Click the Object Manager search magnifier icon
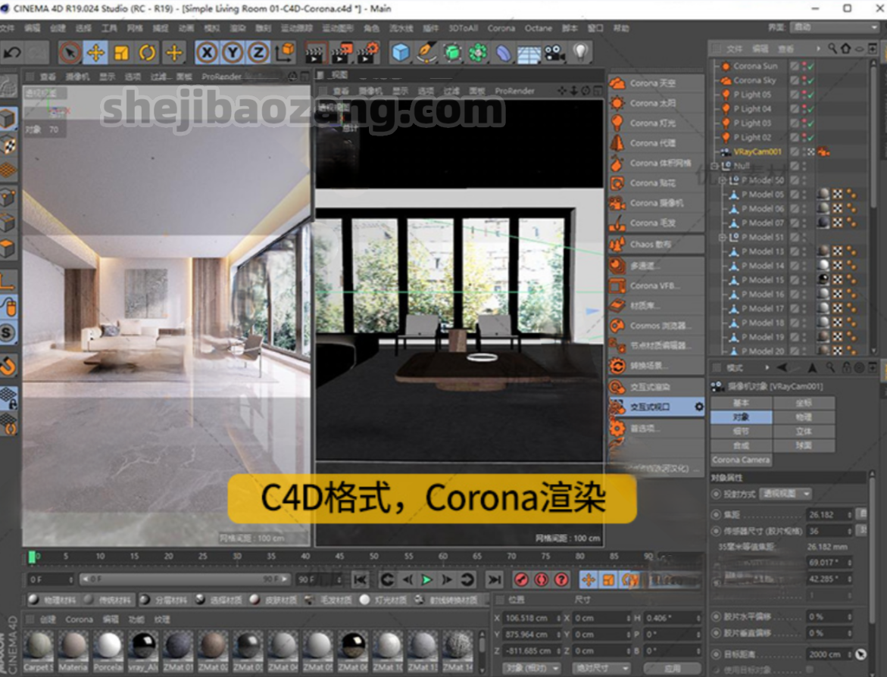Image resolution: width=887 pixels, height=677 pixels. click(832, 48)
